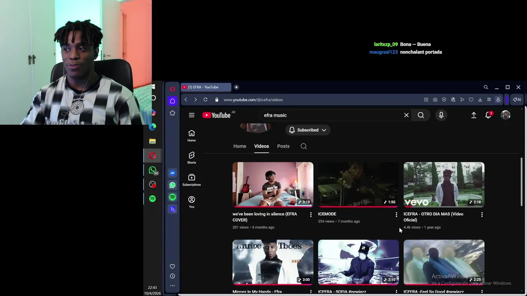Open Messenger in Opera sidebar

click(173, 173)
